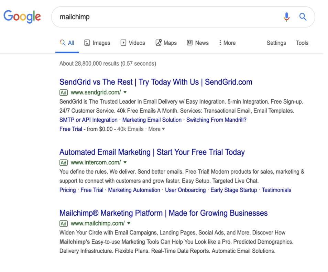Open search Settings
This screenshot has height=272, width=328.
coord(276,43)
